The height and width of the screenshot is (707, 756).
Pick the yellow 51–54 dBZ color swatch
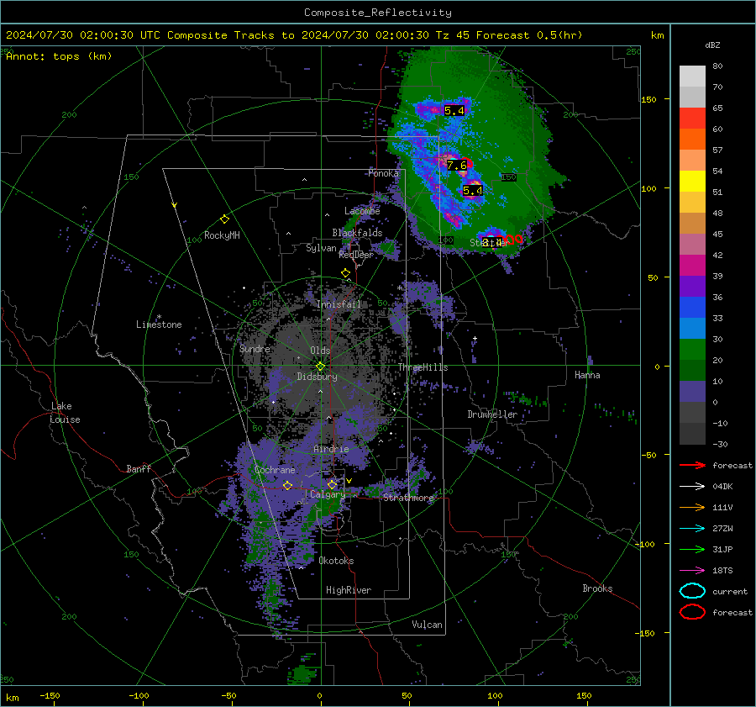(x=692, y=182)
